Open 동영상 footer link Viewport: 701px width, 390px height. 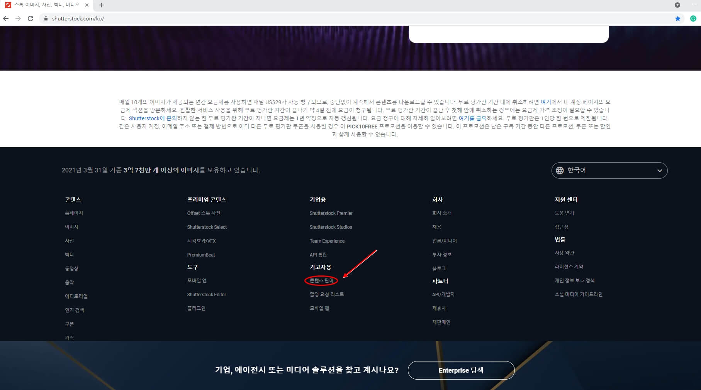coord(71,268)
